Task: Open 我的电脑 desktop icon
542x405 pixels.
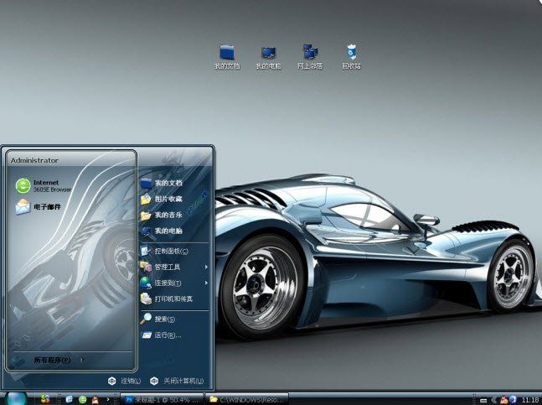Action: 269,55
